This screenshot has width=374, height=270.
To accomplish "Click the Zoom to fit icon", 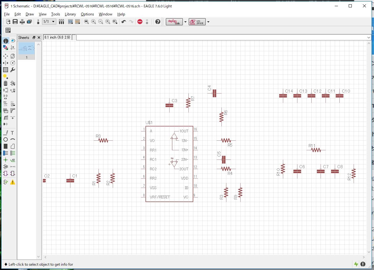I will pyautogui.click(x=86, y=22).
